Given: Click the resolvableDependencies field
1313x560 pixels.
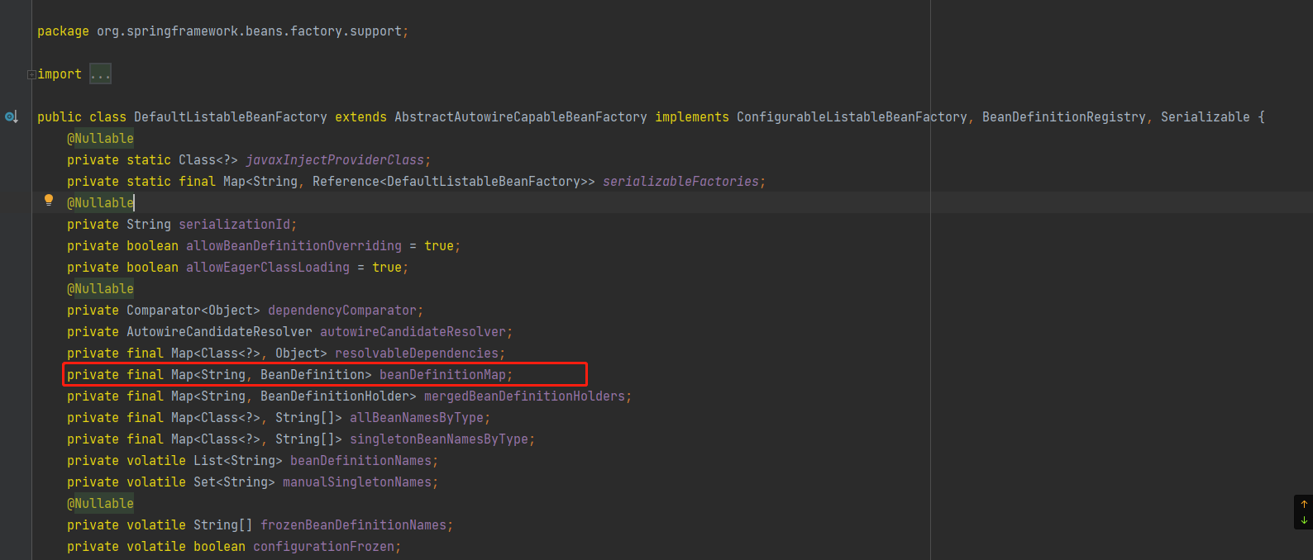Looking at the screenshot, I should pyautogui.click(x=417, y=354).
